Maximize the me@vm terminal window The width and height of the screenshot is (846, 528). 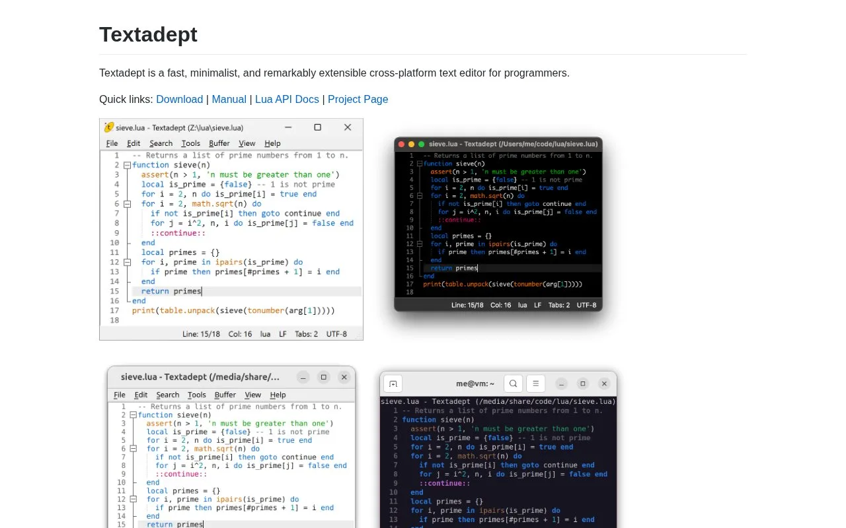point(582,383)
